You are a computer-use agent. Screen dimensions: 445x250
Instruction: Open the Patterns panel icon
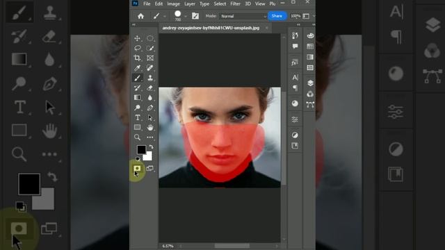(x=310, y=68)
